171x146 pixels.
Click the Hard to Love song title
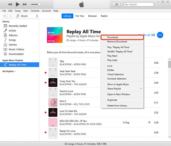(66, 91)
